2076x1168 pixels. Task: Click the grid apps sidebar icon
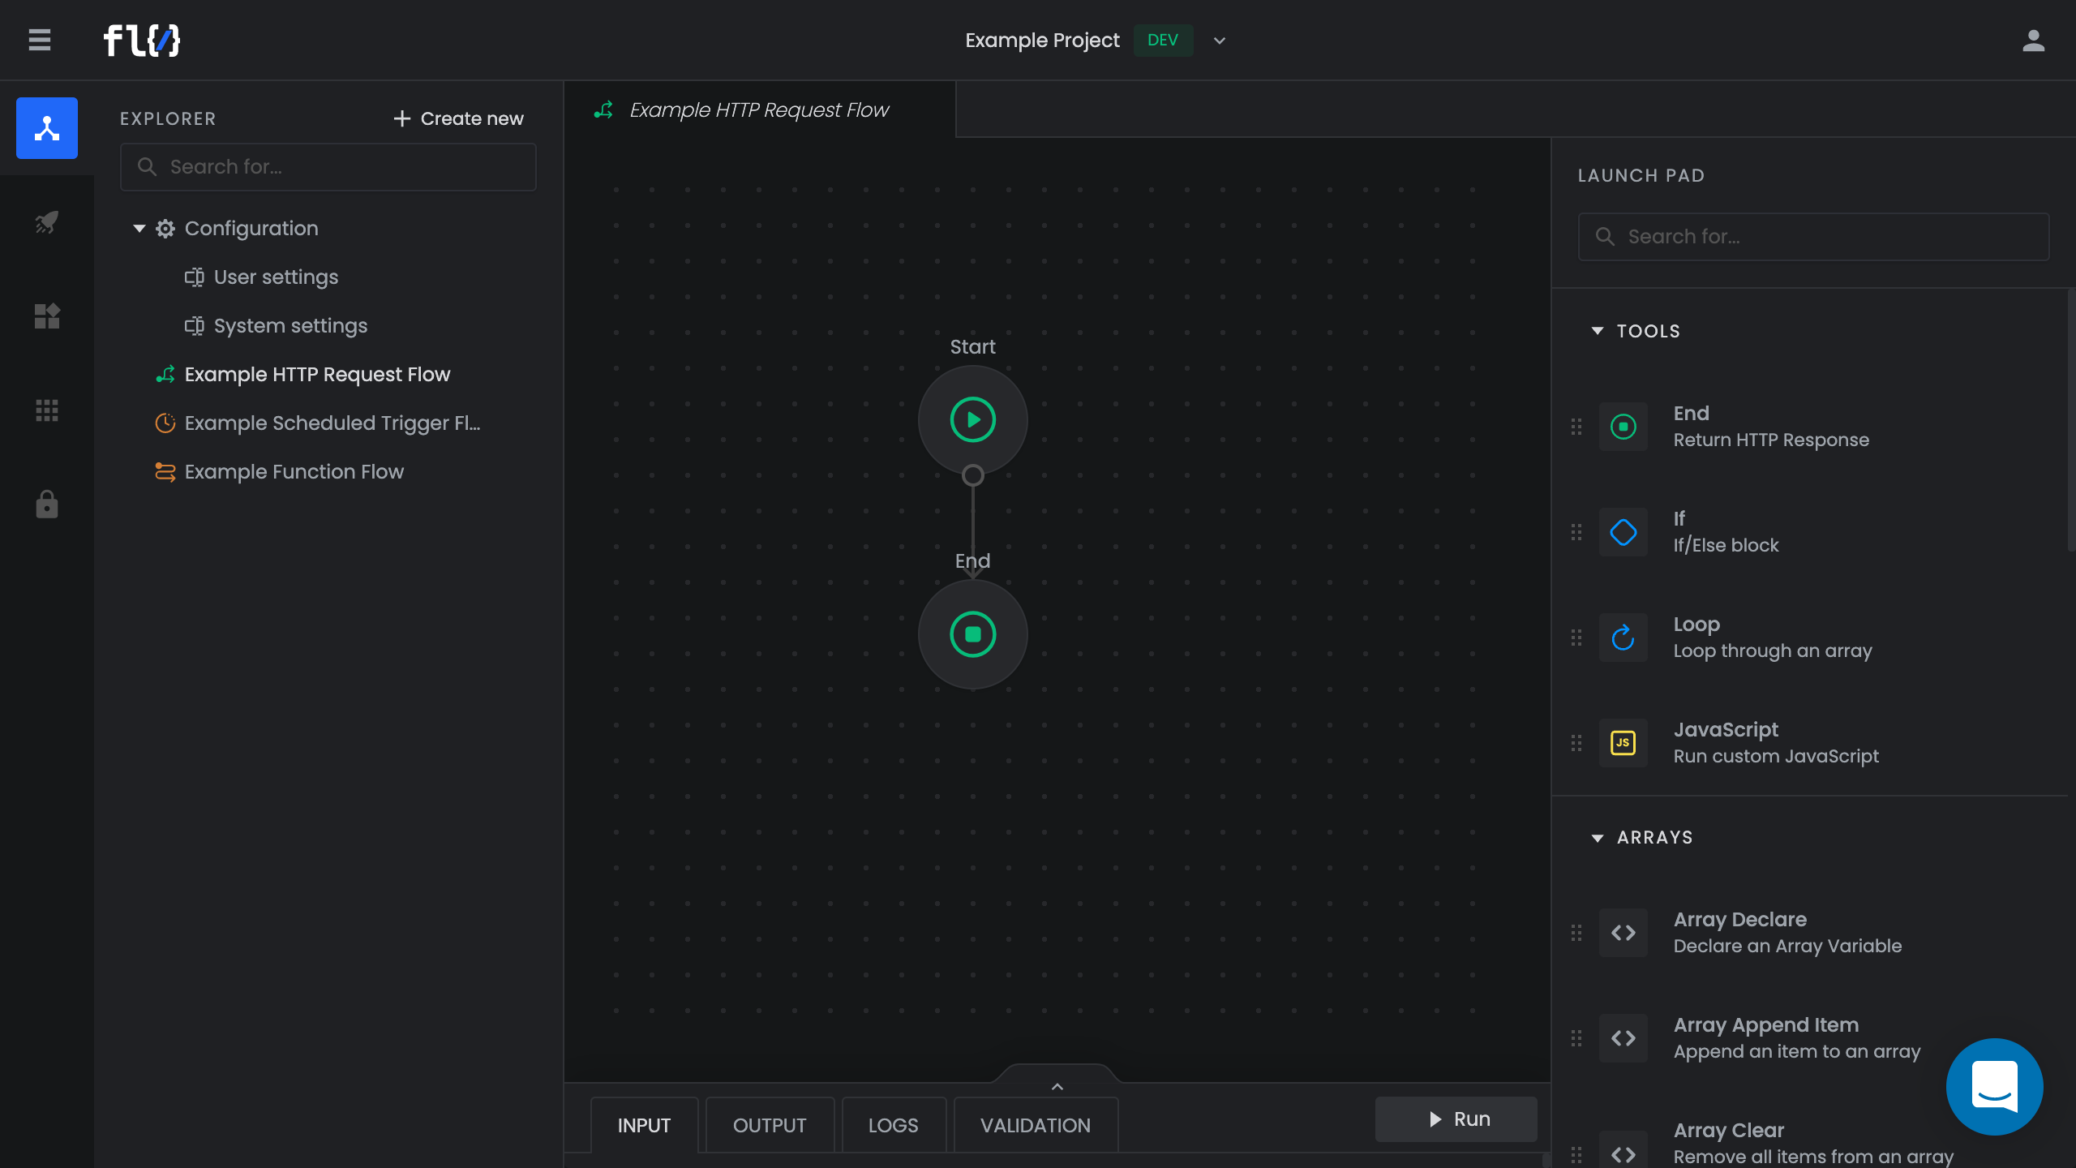(46, 410)
